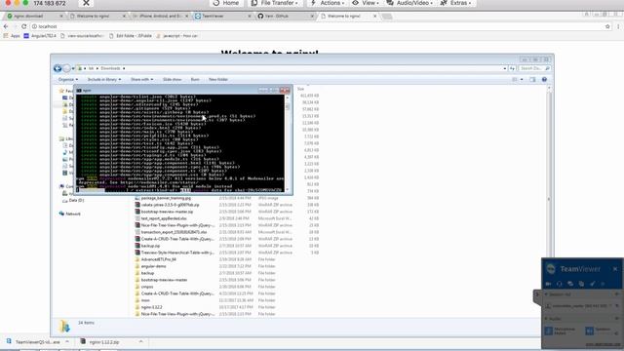
Task: Open the javascript How can bookmark
Action: [x=176, y=36]
